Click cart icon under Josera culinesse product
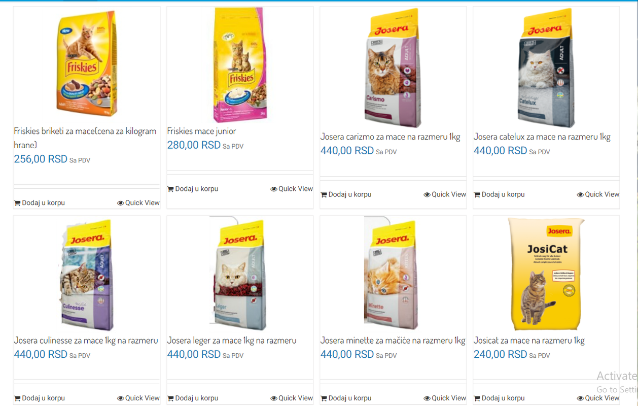This screenshot has height=406, width=638. 17,398
